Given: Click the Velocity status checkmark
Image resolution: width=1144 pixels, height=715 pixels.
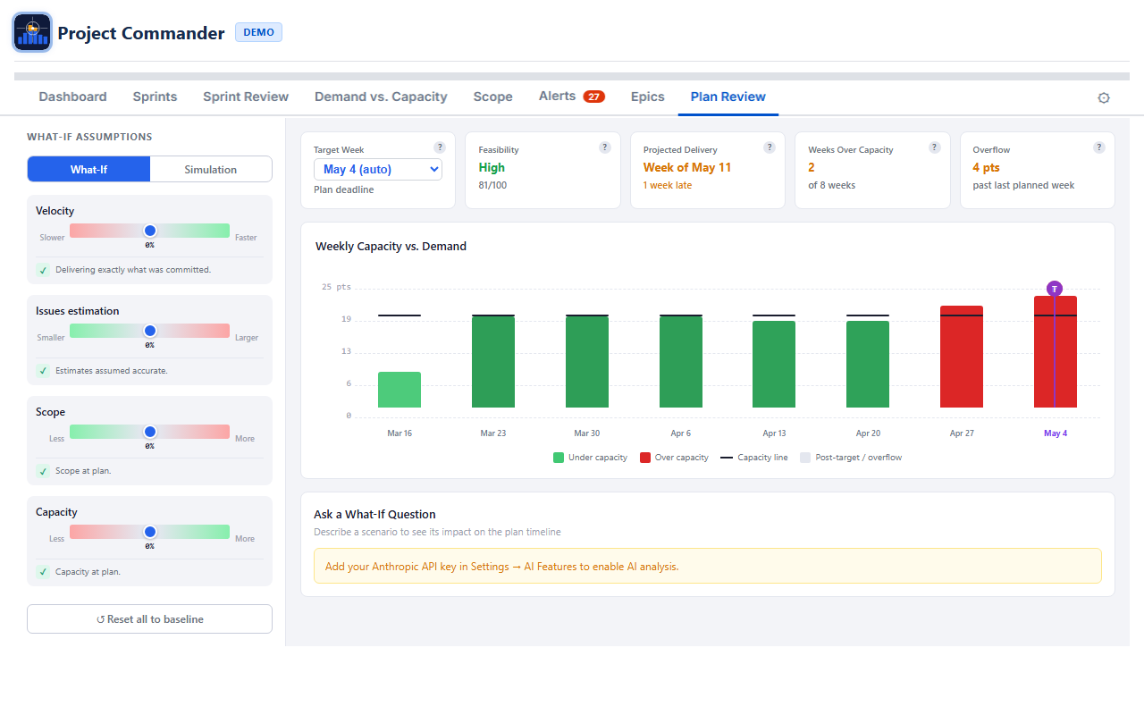Looking at the screenshot, I should (x=43, y=270).
